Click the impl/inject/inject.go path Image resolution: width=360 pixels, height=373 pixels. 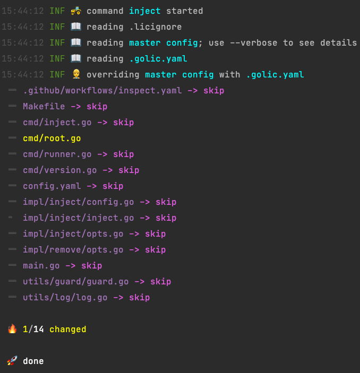79,218
